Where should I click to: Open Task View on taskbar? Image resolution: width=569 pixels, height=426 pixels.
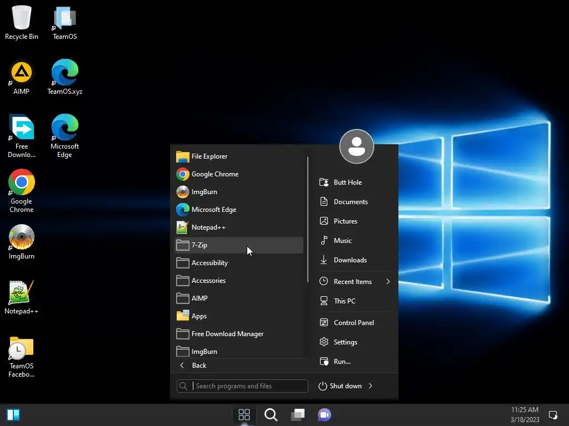pyautogui.click(x=298, y=415)
